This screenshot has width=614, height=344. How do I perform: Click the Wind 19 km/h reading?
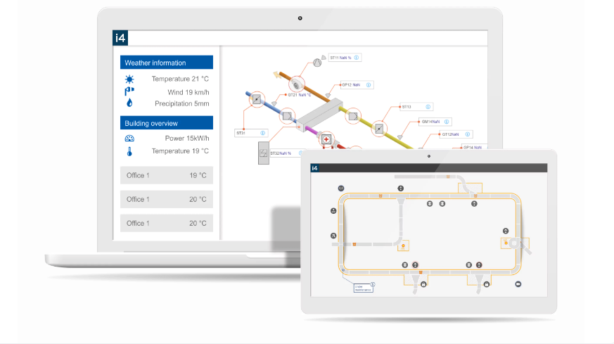tap(188, 92)
